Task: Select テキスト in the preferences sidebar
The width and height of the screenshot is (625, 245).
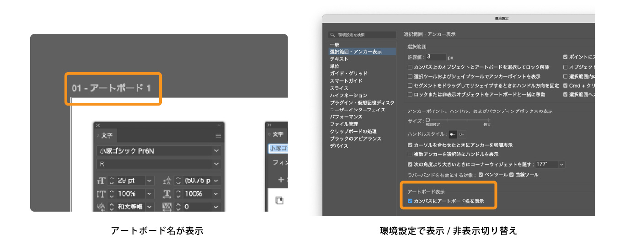Action: click(x=339, y=59)
